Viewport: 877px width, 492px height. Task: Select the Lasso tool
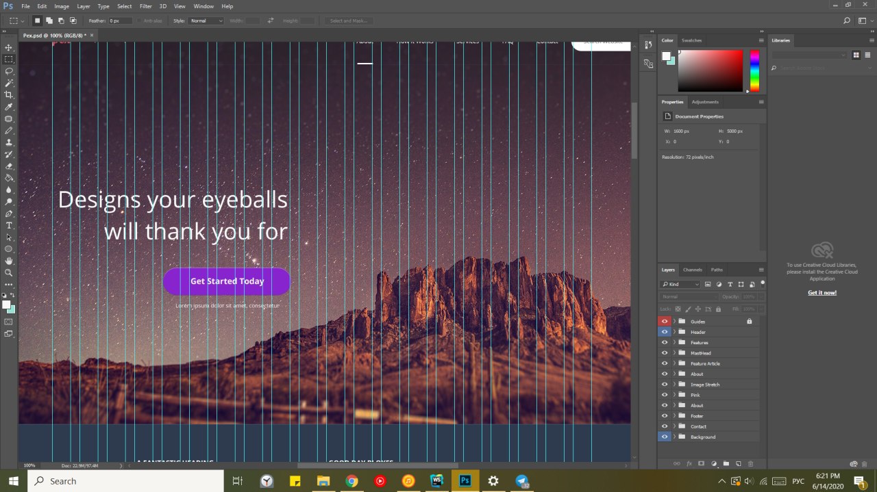tap(9, 71)
